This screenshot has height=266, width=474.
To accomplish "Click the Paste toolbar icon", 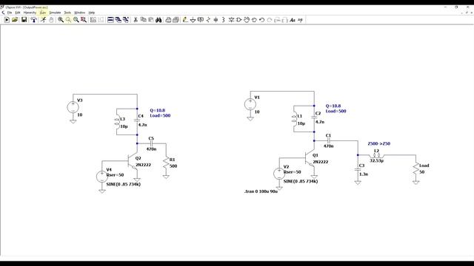I will (151, 20).
